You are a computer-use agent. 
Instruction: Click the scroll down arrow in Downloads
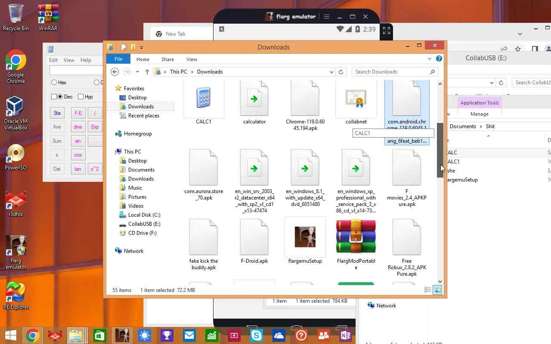(x=440, y=281)
